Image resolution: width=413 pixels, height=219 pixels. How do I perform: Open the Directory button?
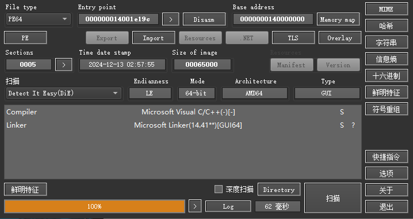pyautogui.click(x=279, y=190)
